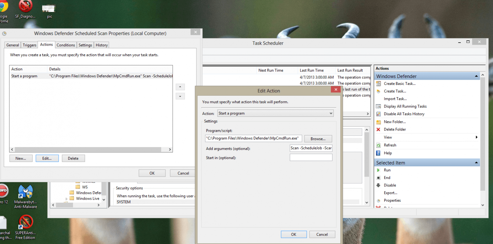
Task: Switch to the Triggers tab
Action: pos(30,45)
